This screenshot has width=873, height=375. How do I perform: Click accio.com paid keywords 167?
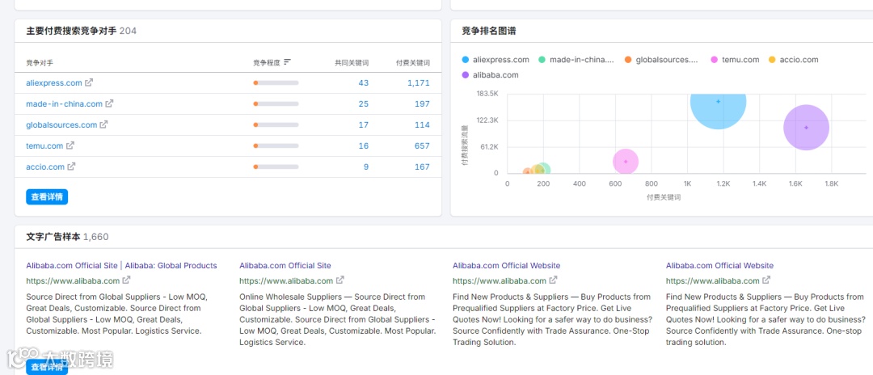423,166
